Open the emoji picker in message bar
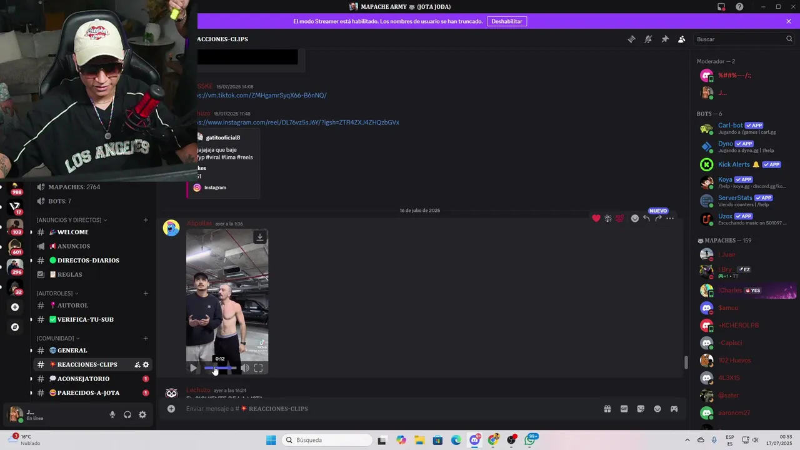 [657, 409]
